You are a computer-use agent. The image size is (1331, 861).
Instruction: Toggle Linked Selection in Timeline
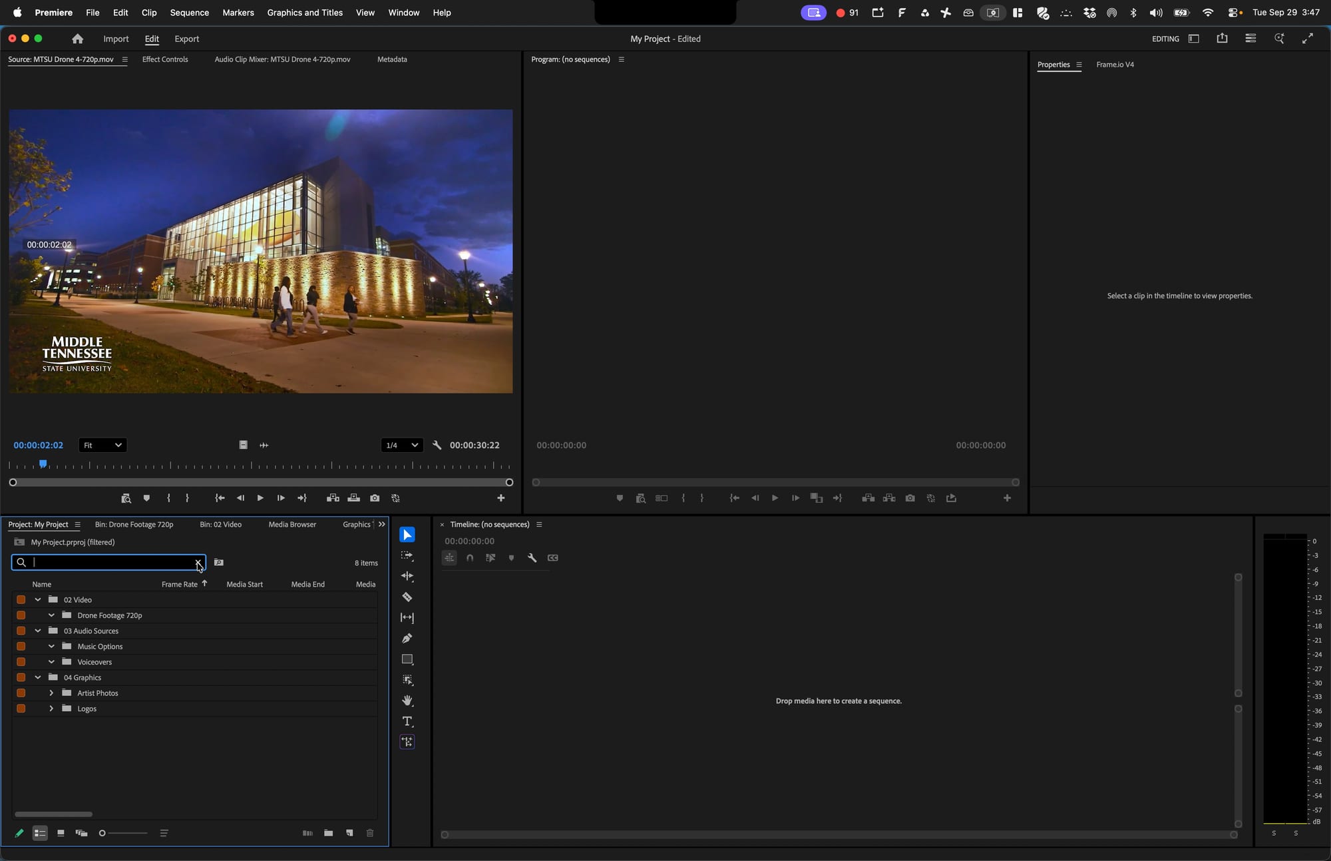pyautogui.click(x=490, y=558)
